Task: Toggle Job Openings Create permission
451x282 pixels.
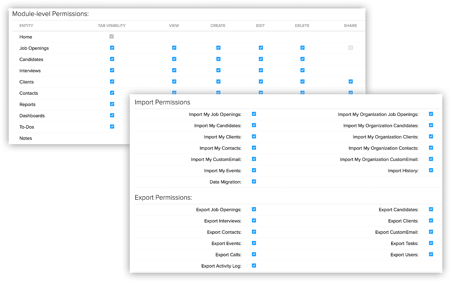Action: coord(218,48)
